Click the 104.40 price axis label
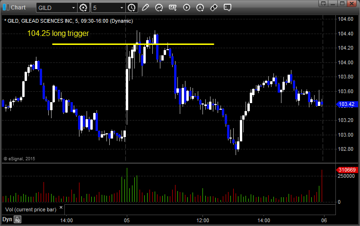Image resolution: width=360 pixels, height=226 pixels. tap(345, 34)
